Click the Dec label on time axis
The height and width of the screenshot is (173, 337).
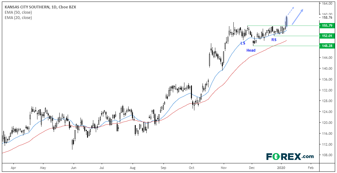[x=252, y=168]
